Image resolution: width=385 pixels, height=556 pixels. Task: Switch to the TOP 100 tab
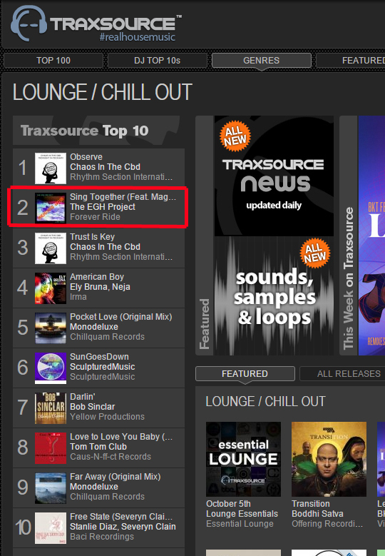tap(53, 60)
